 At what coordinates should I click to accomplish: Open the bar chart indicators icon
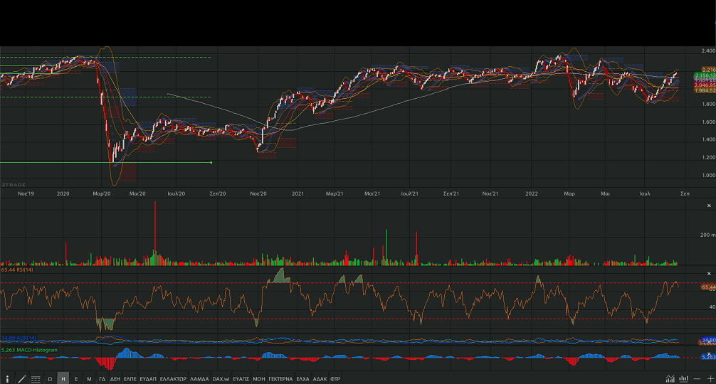point(683,378)
